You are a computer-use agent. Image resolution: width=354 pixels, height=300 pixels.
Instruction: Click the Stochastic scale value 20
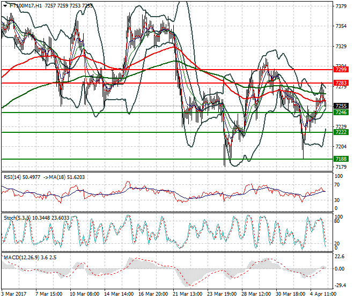(337, 244)
